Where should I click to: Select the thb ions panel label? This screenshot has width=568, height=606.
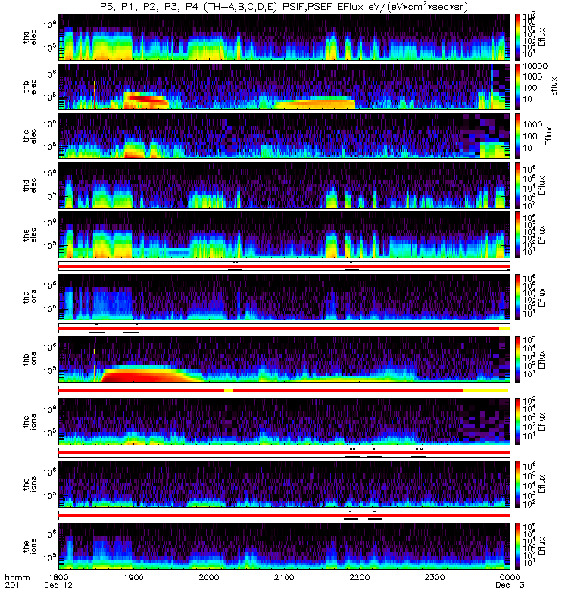pos(30,359)
